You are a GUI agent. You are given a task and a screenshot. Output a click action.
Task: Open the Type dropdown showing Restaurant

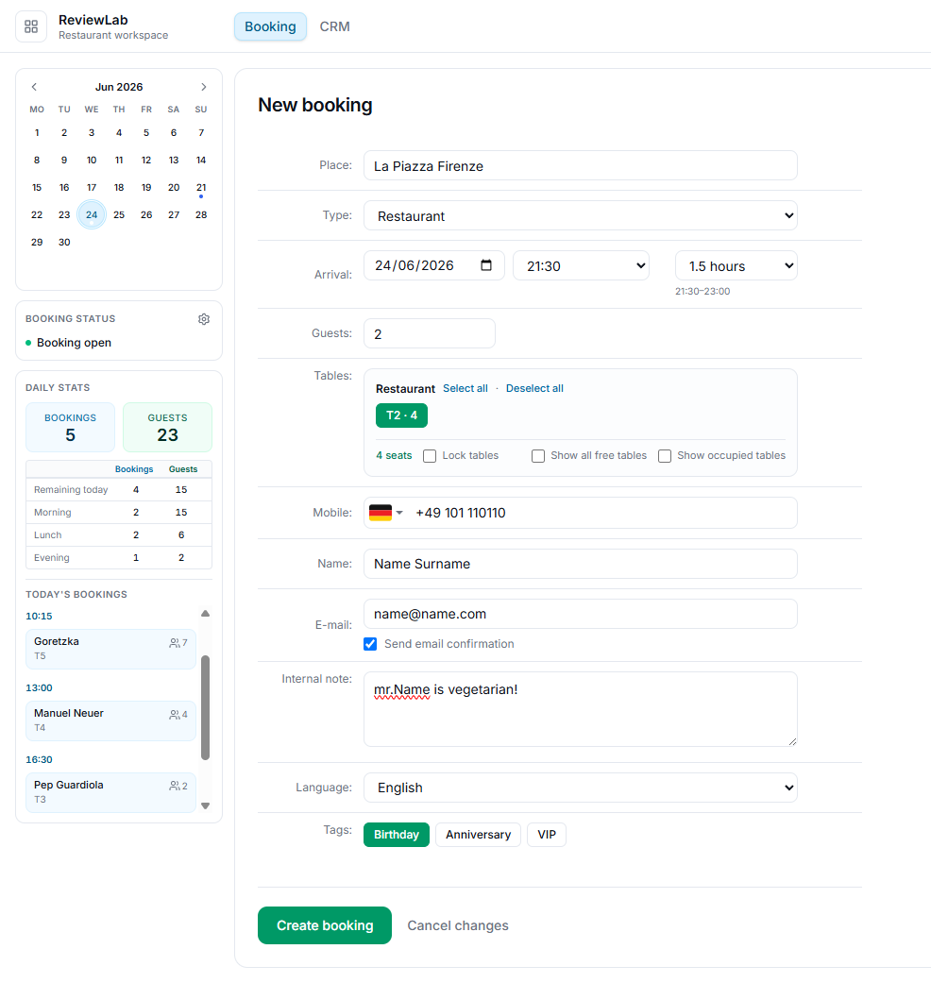click(x=581, y=215)
